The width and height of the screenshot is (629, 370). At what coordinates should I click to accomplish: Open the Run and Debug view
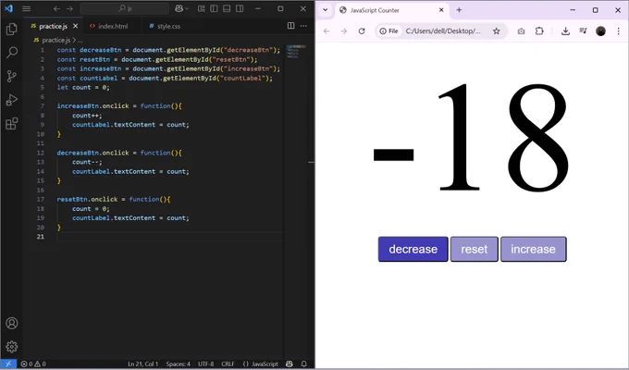[12, 100]
